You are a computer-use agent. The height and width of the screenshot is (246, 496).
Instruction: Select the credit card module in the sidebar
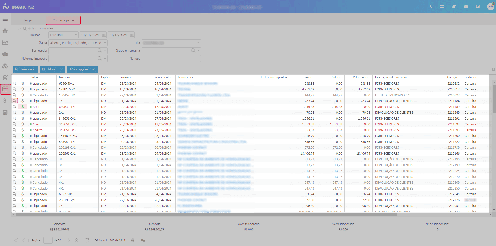click(x=5, y=89)
